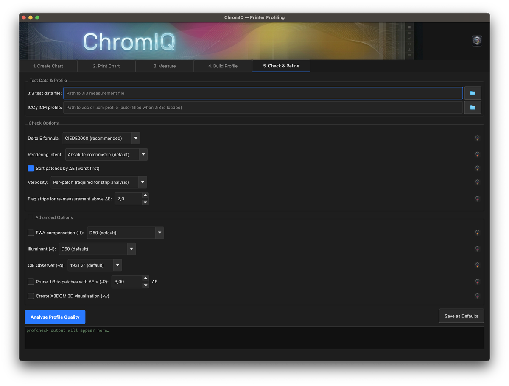The image size is (509, 386).
Task: Switch to the 4. Build Profile tab
Action: click(223, 66)
